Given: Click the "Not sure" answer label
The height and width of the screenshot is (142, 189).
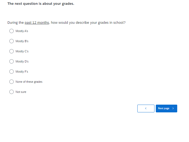Looking at the screenshot, I should click(x=21, y=92).
